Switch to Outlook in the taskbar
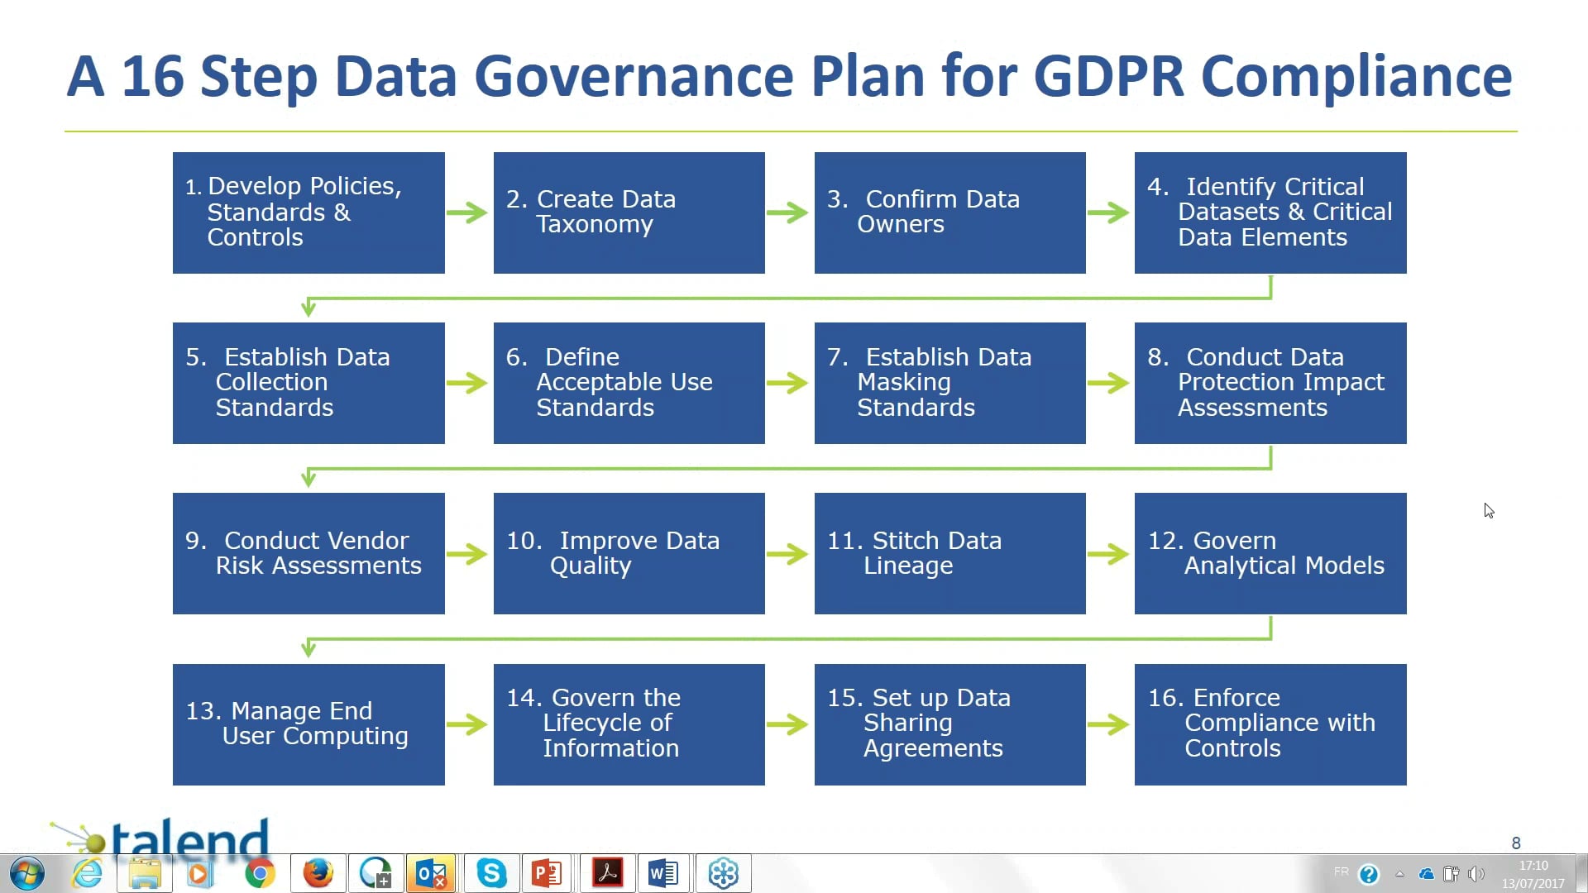 [x=432, y=873]
